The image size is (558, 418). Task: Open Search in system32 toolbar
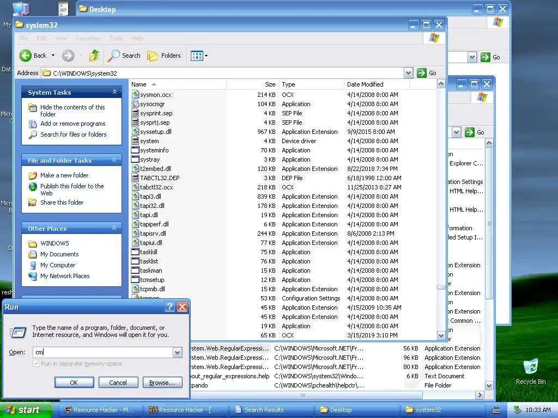[x=124, y=56]
